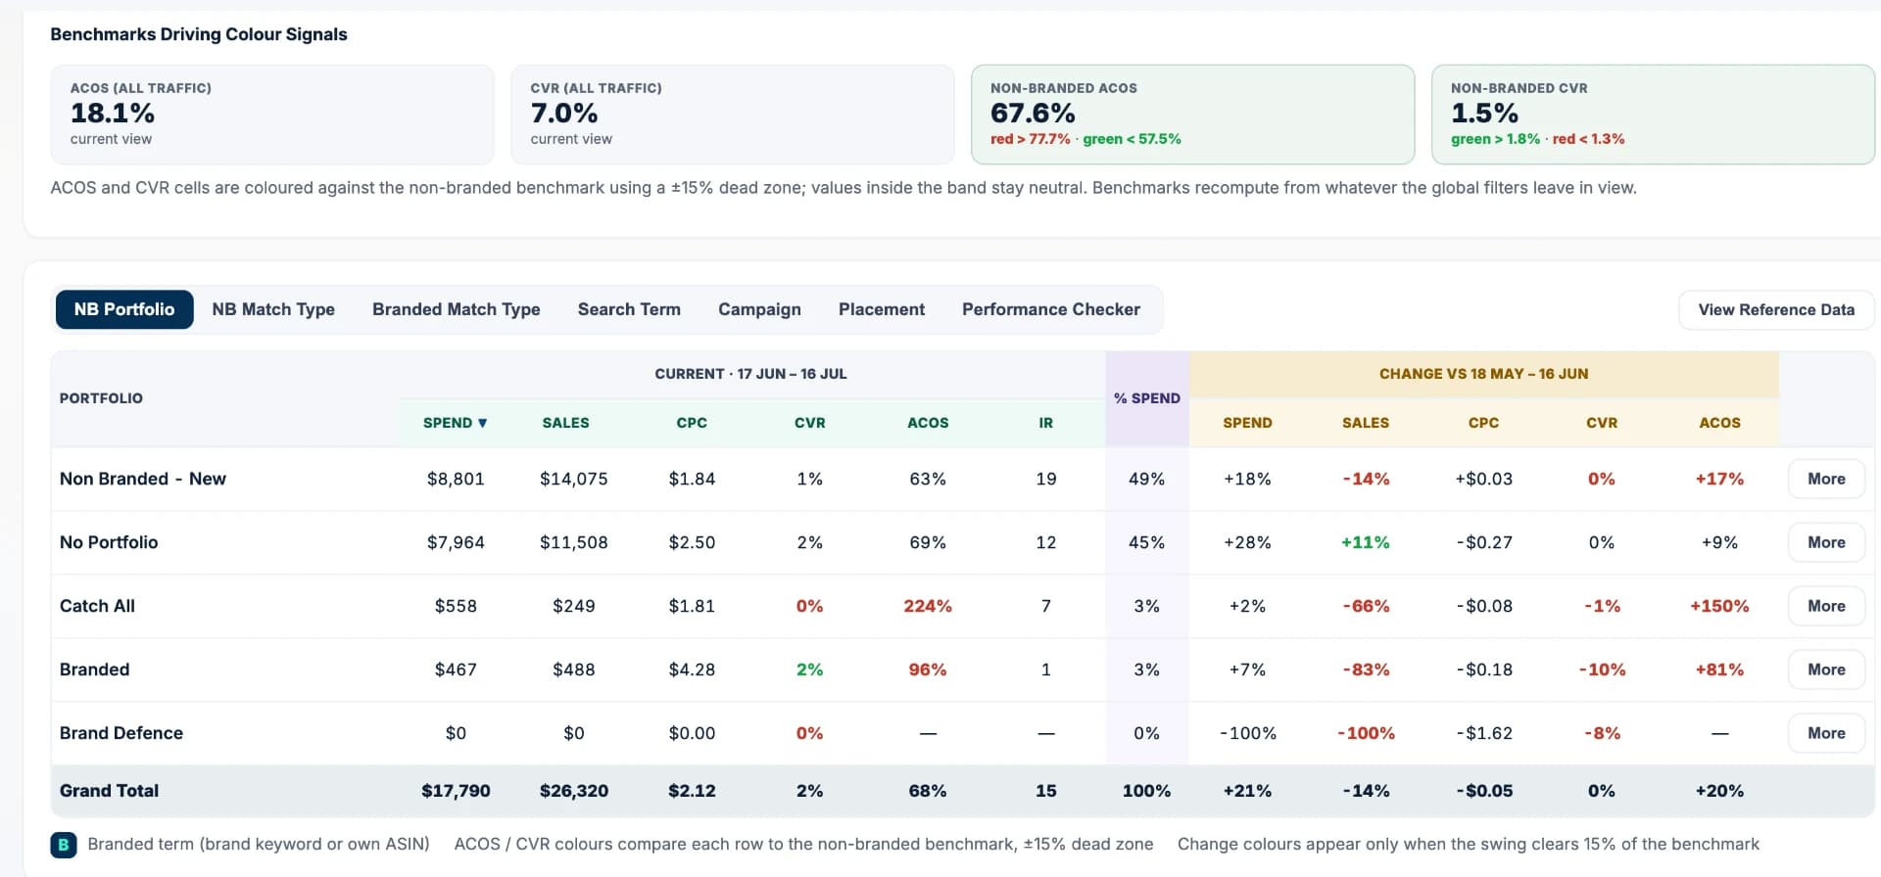Viewport: 1881px width, 877px height.
Task: Expand More for Non Branded - New row
Action: pyautogui.click(x=1826, y=479)
